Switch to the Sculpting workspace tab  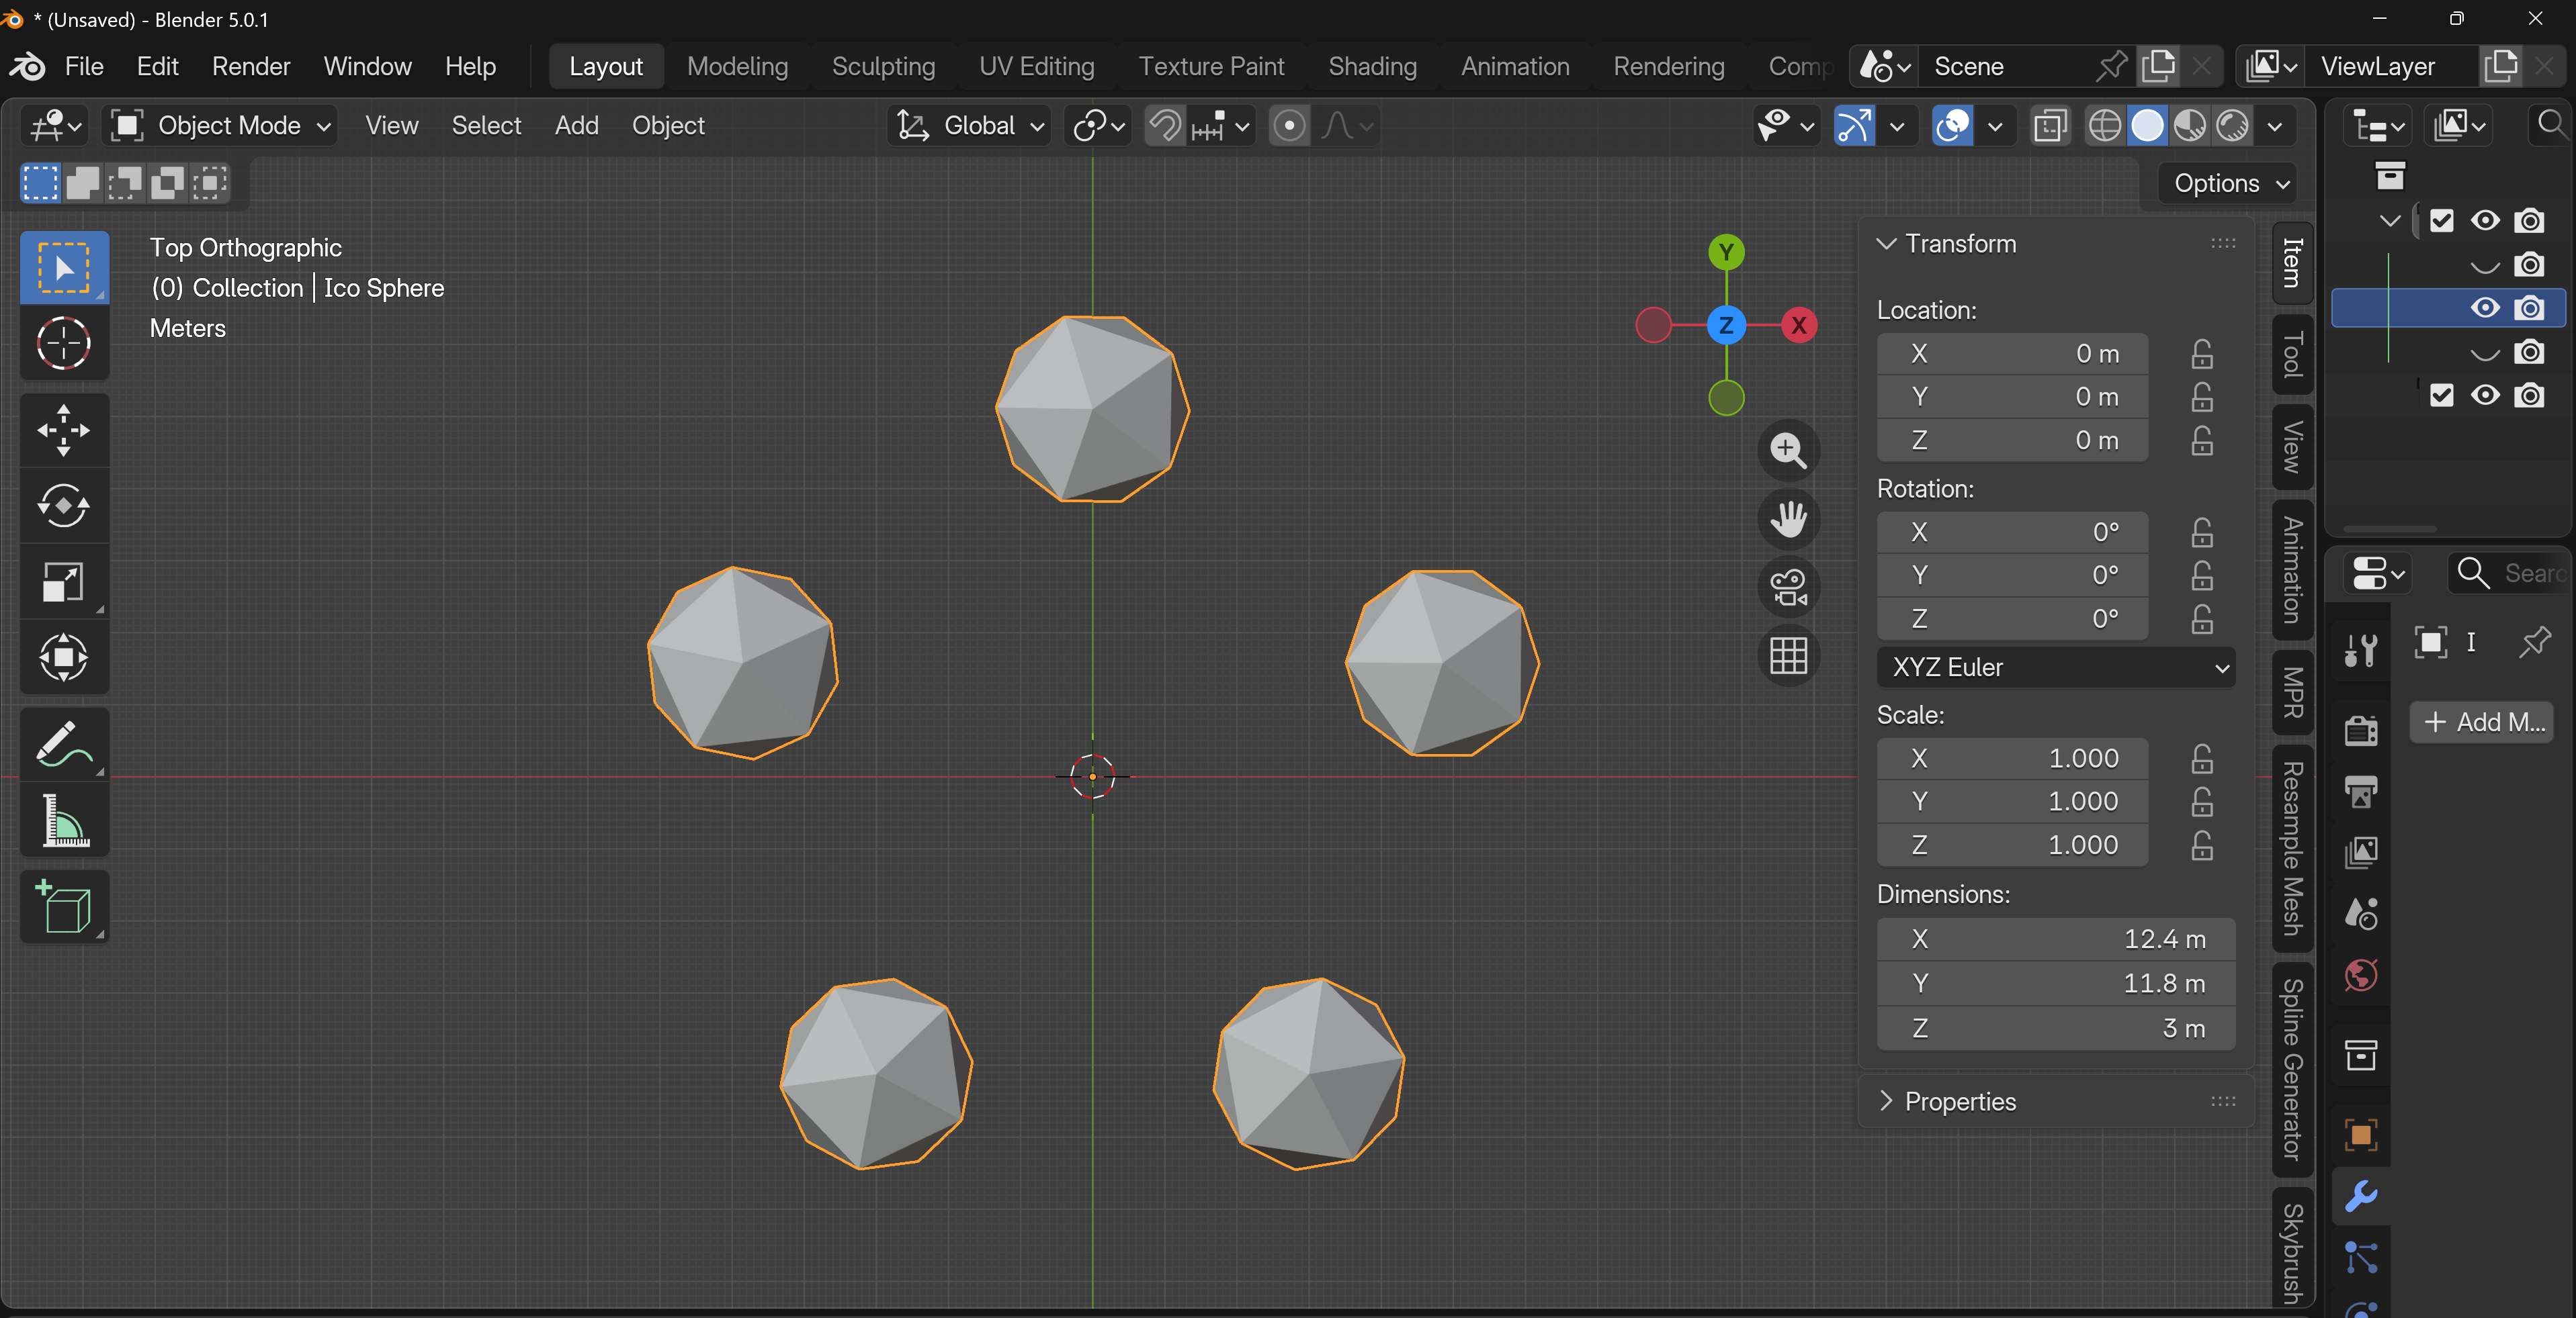883,67
